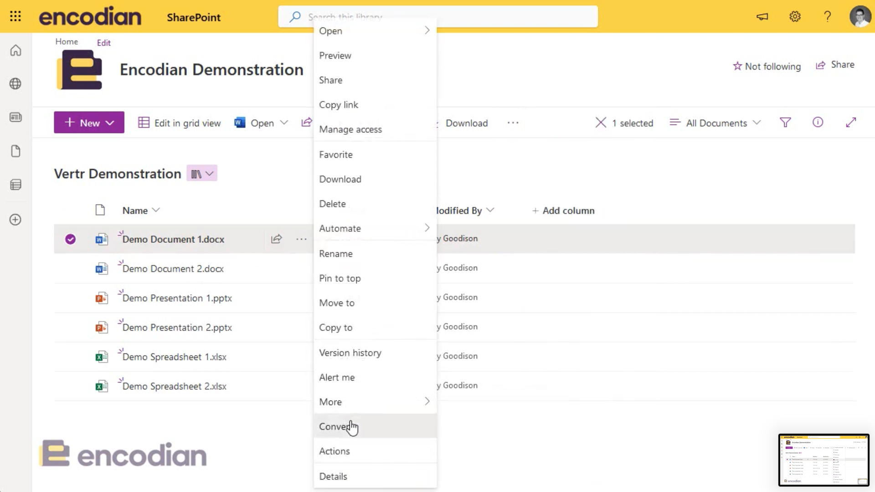Select Version history from context menu
The height and width of the screenshot is (492, 875).
[375, 353]
